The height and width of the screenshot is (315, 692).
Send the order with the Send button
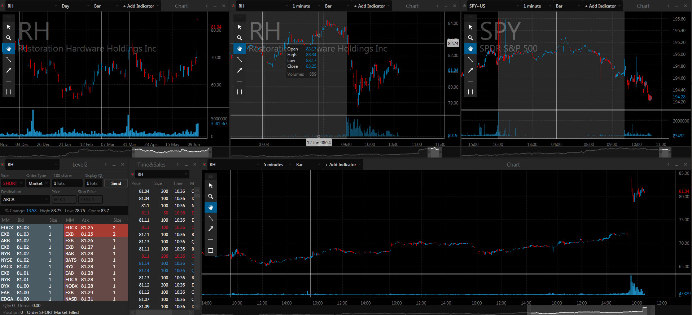[x=116, y=183]
